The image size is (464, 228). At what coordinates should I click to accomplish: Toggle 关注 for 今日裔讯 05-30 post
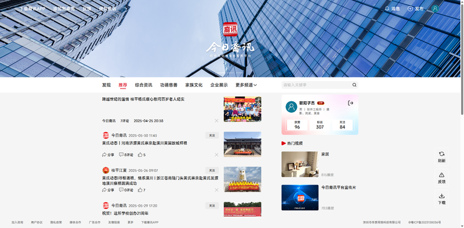212,135
